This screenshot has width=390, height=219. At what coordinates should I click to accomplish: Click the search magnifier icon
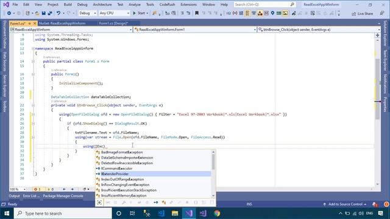point(292,4)
